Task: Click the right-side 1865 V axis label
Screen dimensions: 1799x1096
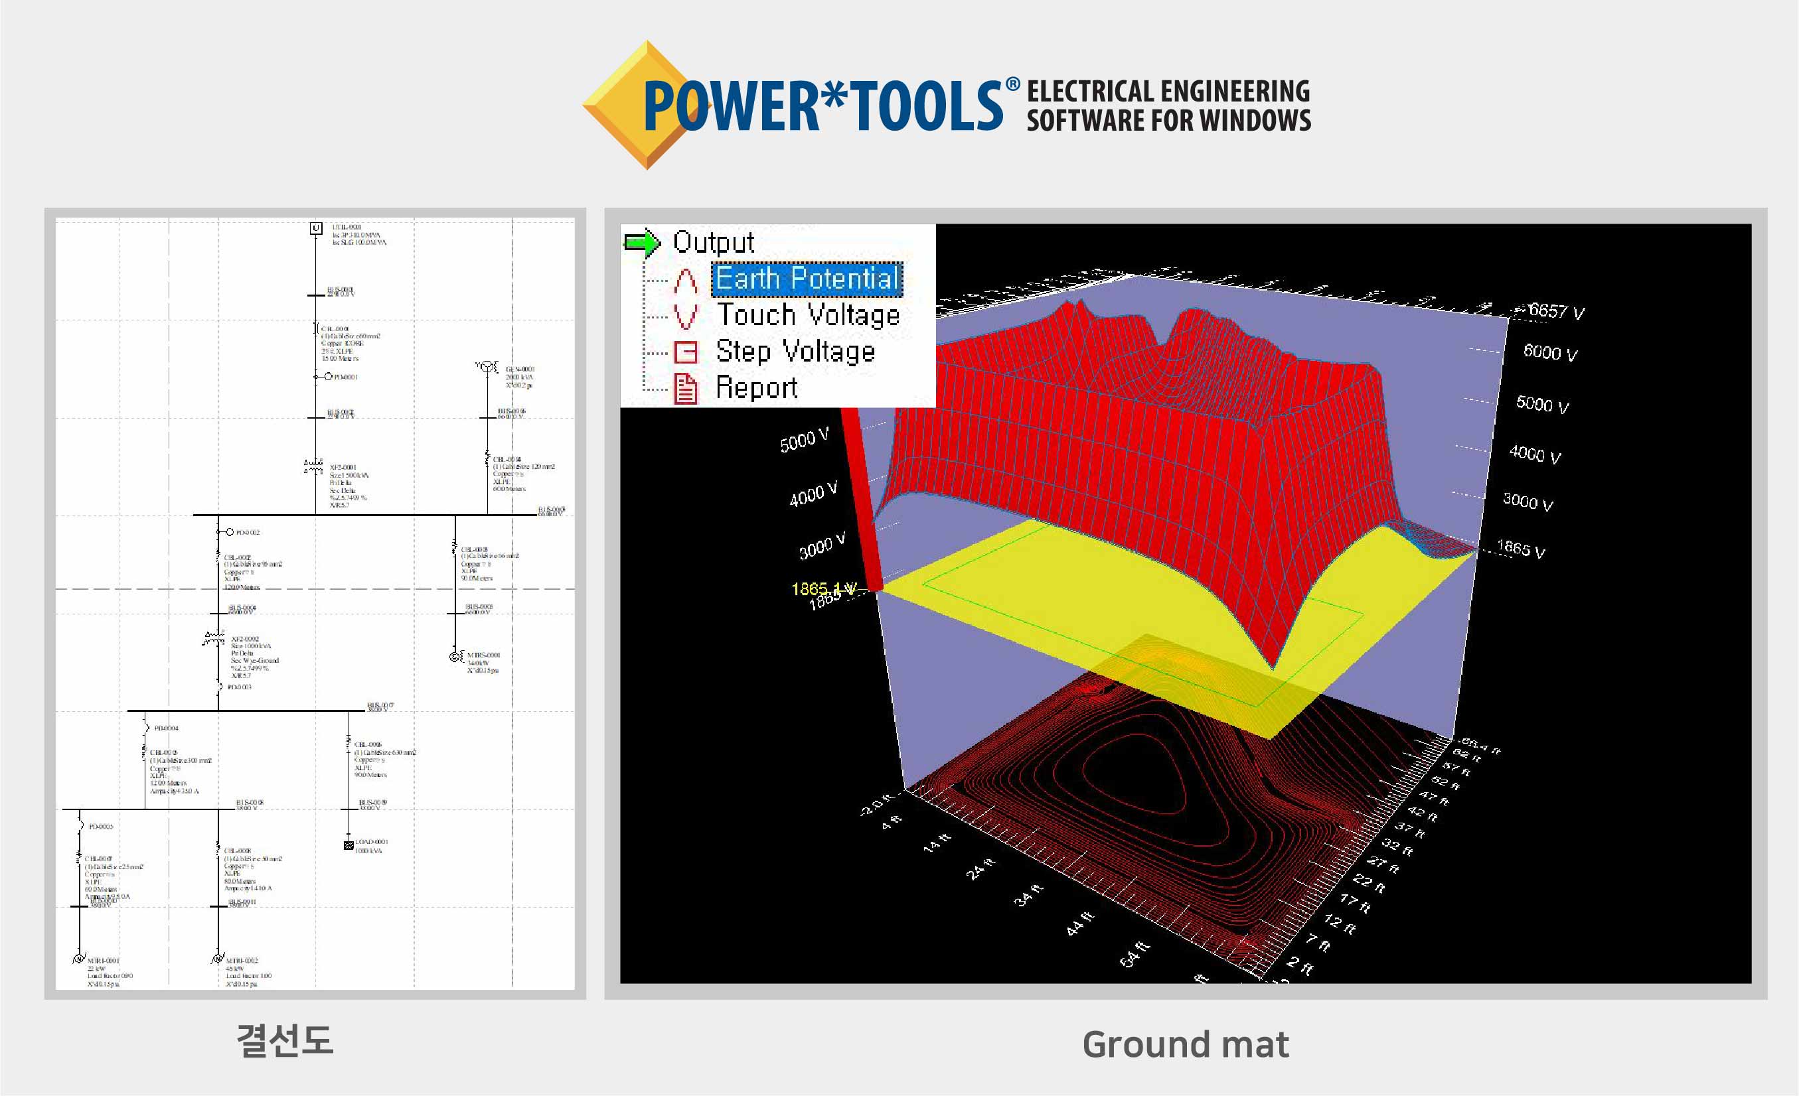Action: tap(1522, 548)
